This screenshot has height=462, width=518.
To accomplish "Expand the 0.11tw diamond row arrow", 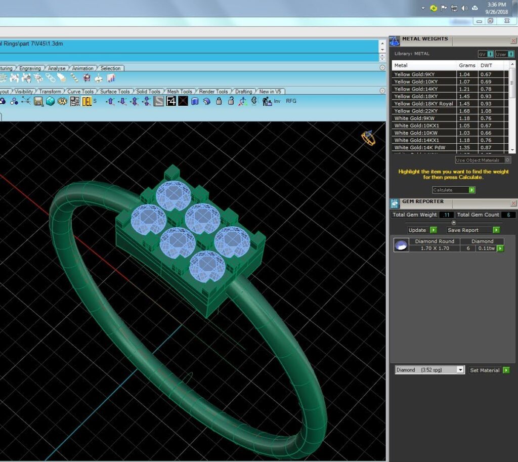I will coord(500,248).
